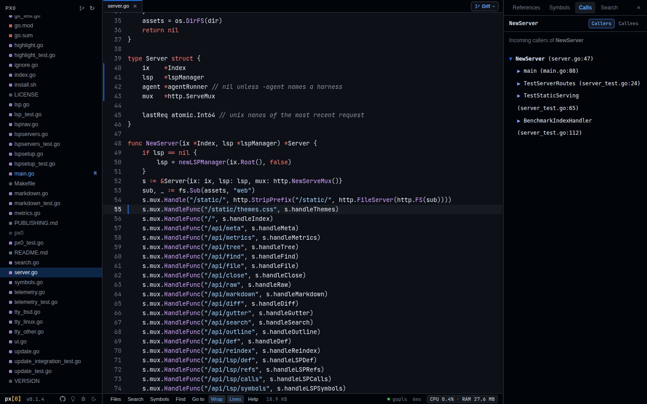Screen dimensions: 647x404
Task: Expand the BenchmarkIndexHandler caller
Action: [518, 121]
